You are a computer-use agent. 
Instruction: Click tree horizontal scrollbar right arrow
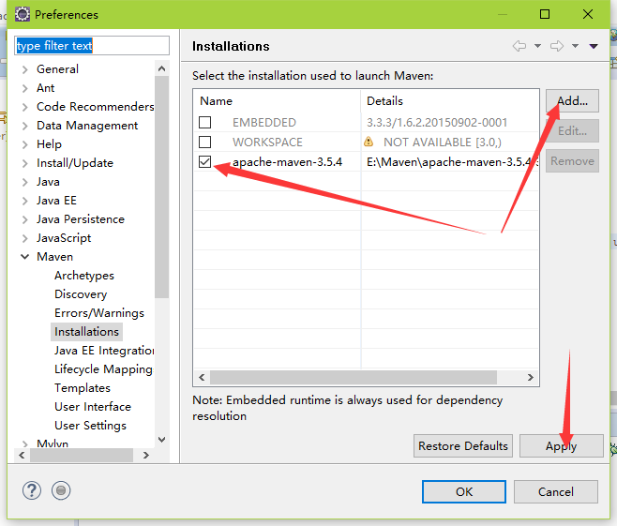pyautogui.click(x=146, y=455)
